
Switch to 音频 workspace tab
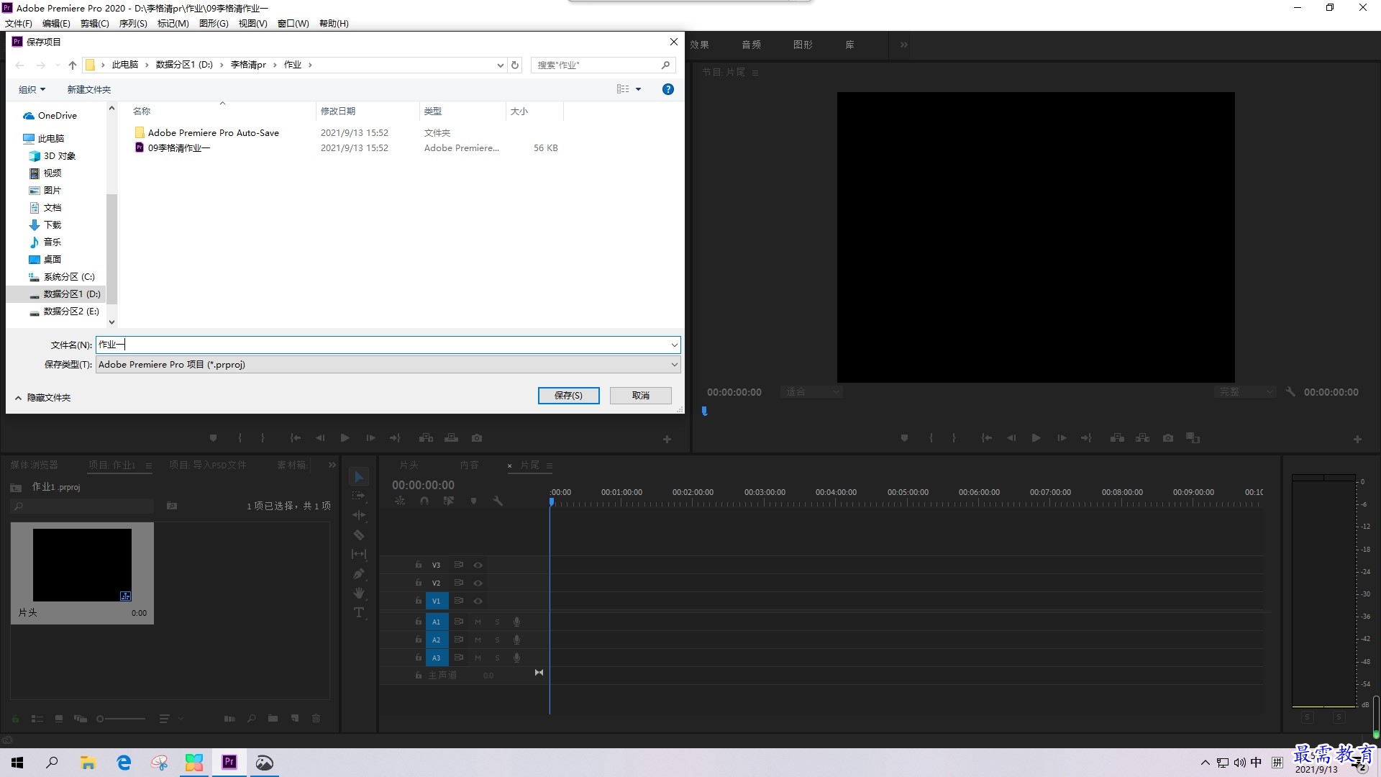(x=751, y=45)
